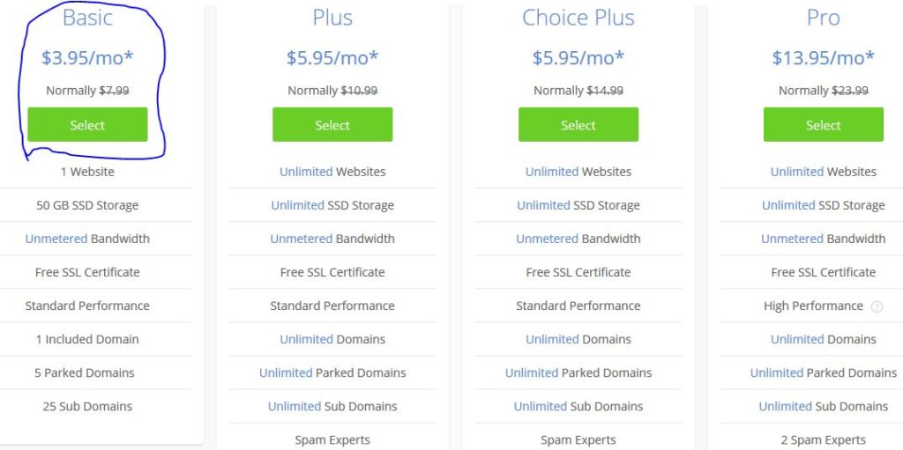Click Unlimited Websites under Plus plan
This screenshot has height=450, width=903.
point(332,172)
